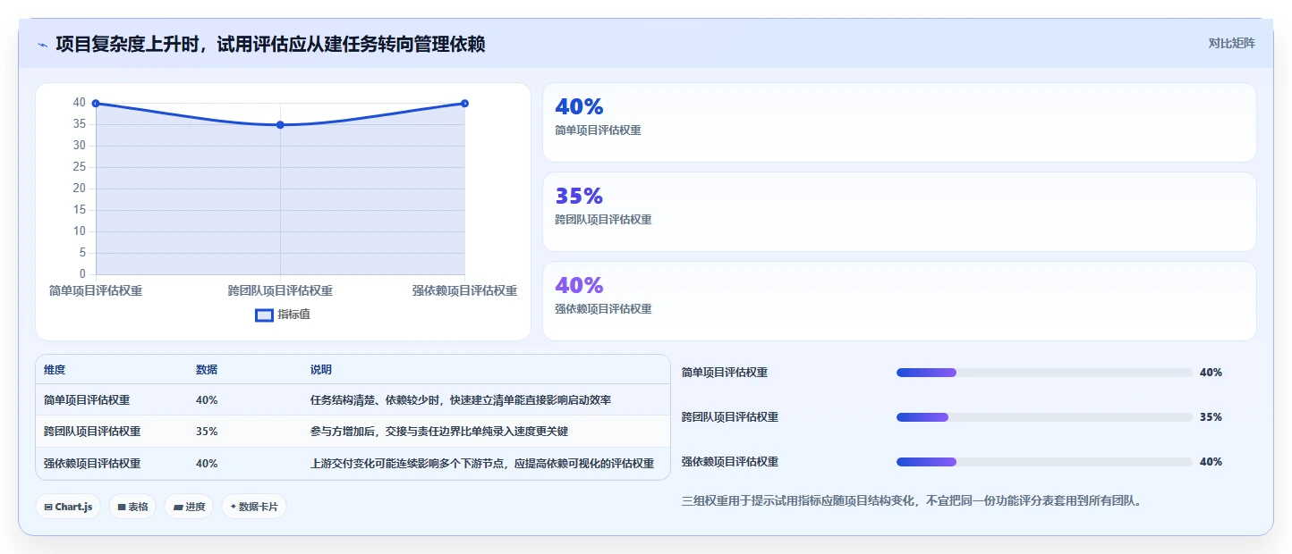Click the 40% card labeled 强依赖项目评估权重

[899, 301]
